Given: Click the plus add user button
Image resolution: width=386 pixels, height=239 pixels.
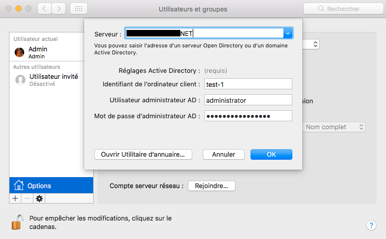Looking at the screenshot, I should (15, 199).
